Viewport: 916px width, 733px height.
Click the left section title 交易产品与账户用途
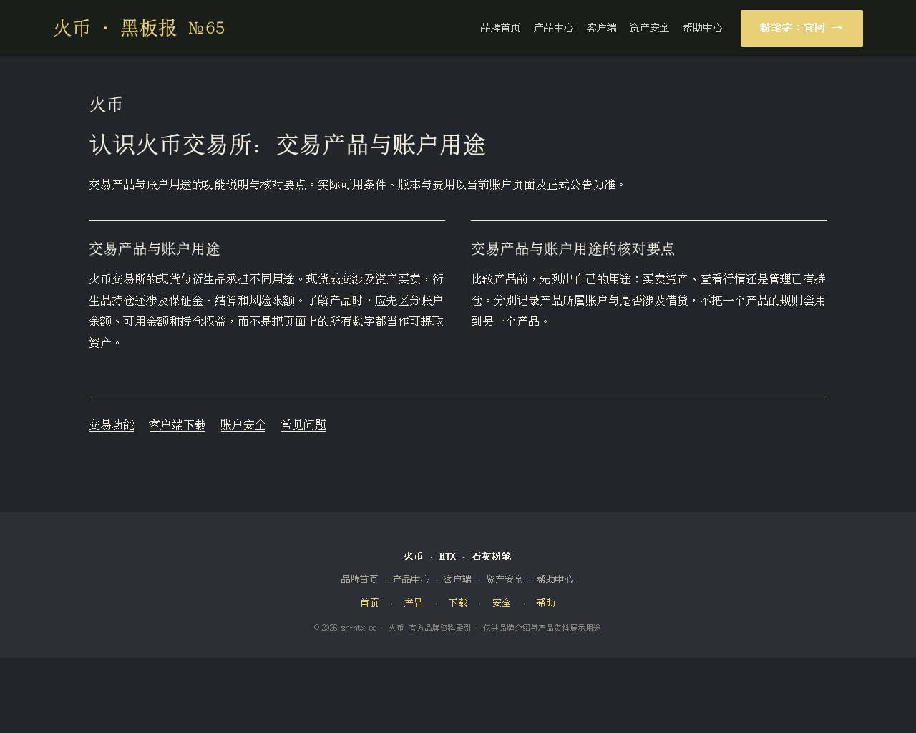pyautogui.click(x=155, y=248)
